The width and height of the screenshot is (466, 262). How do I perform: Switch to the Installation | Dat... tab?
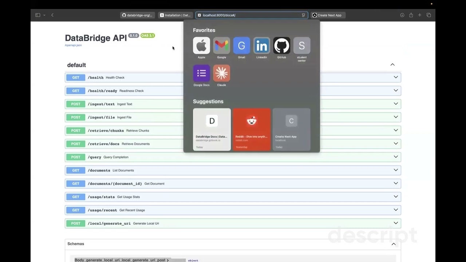pyautogui.click(x=175, y=15)
